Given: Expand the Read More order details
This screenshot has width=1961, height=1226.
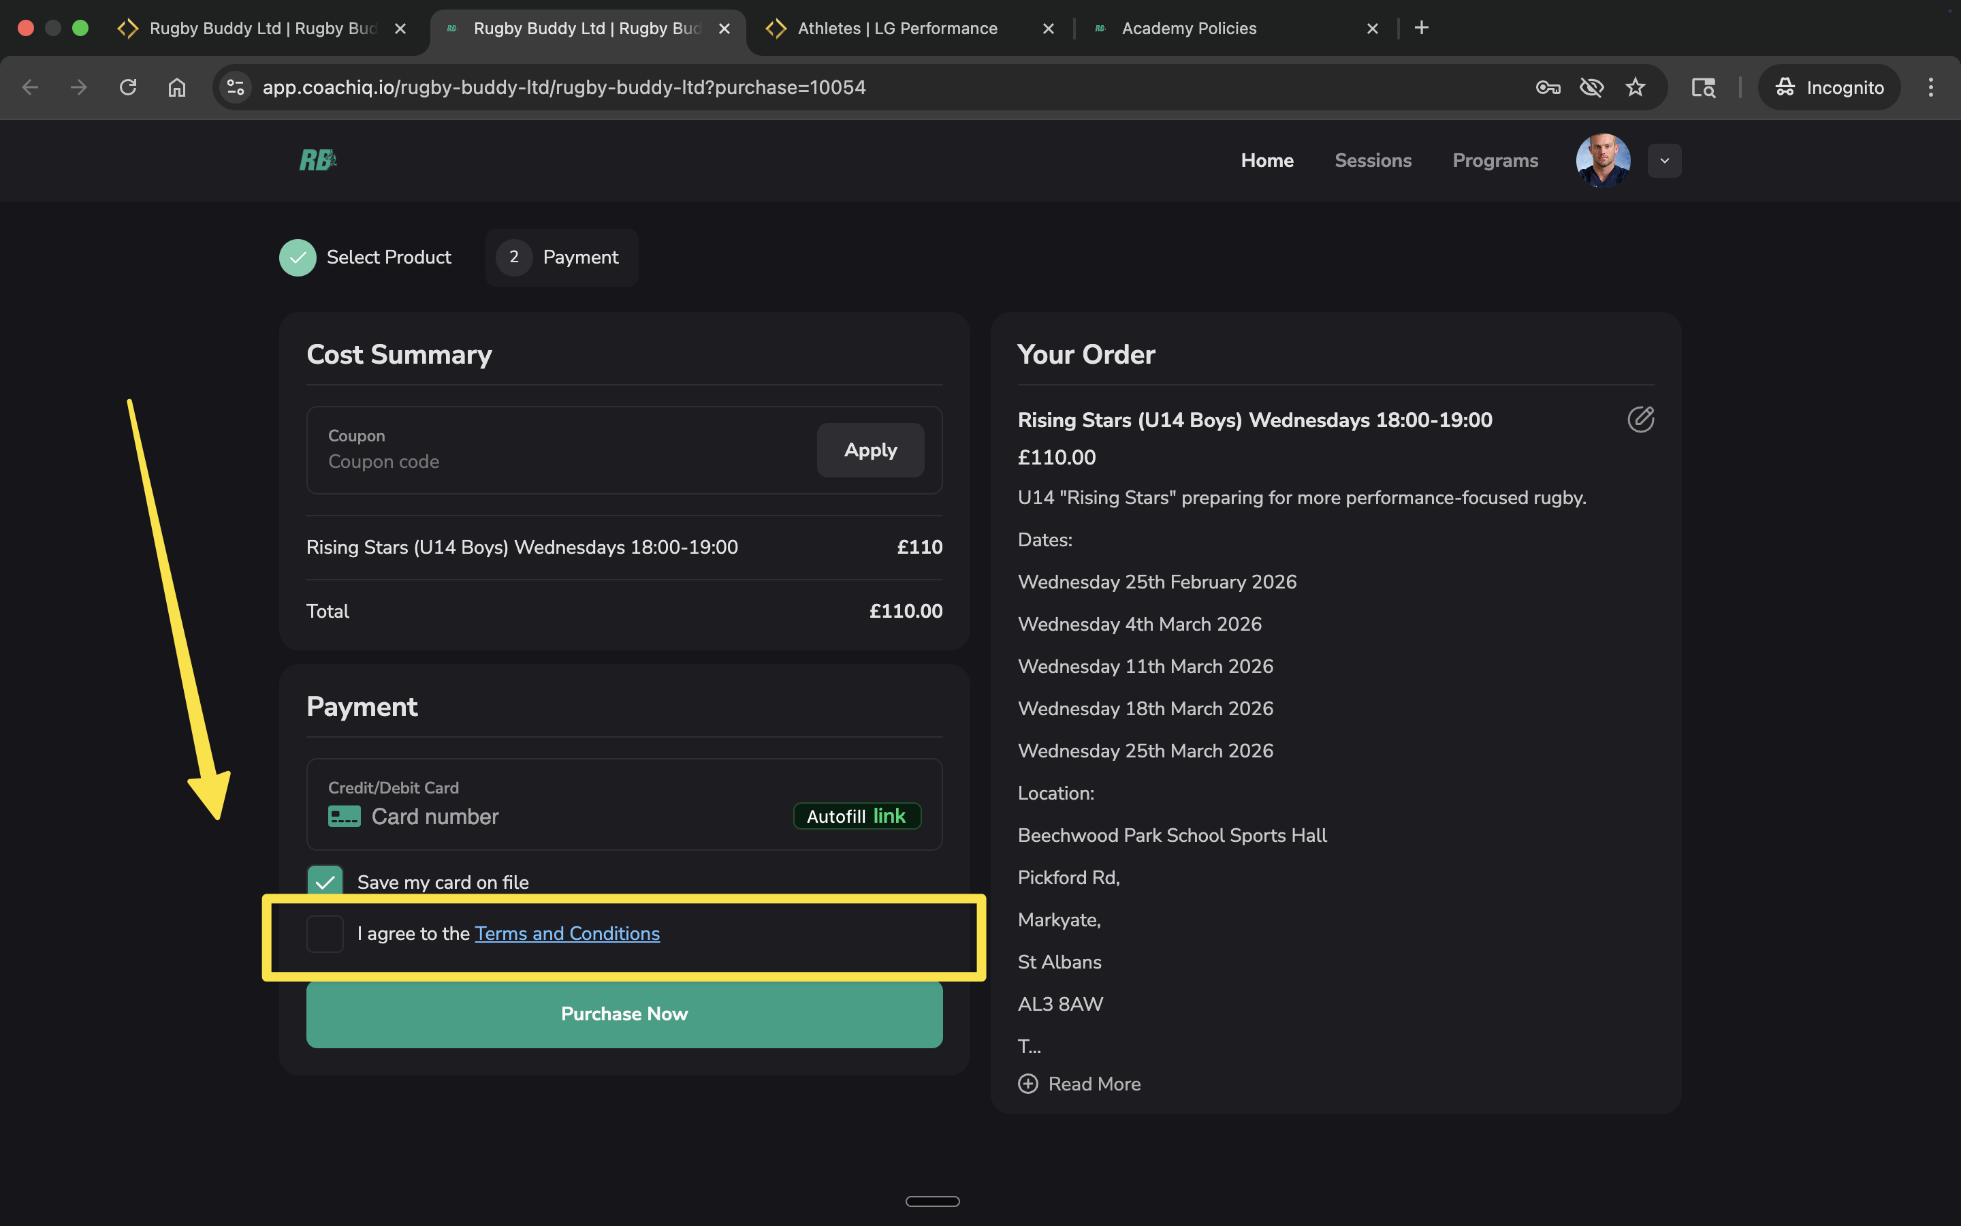Looking at the screenshot, I should [1078, 1084].
